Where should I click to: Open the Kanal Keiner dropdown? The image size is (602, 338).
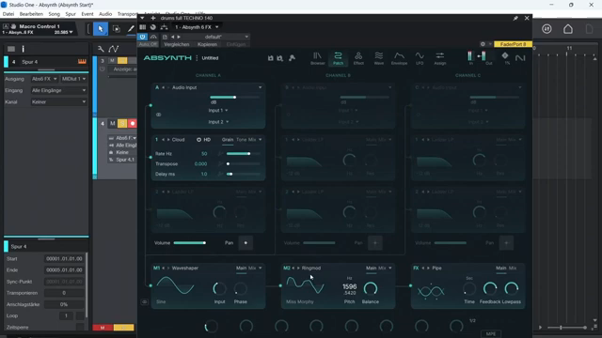(58, 102)
